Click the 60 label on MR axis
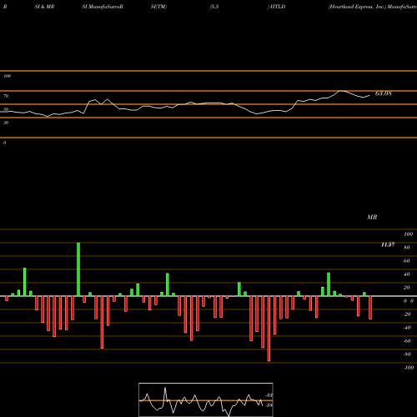This screenshot has width=417, height=417. [x=407, y=261]
